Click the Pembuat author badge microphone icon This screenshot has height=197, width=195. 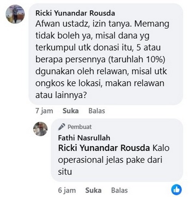61,127
